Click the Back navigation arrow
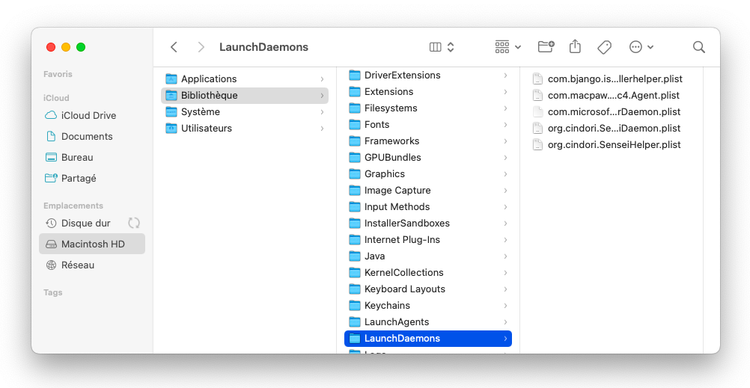 (x=174, y=47)
